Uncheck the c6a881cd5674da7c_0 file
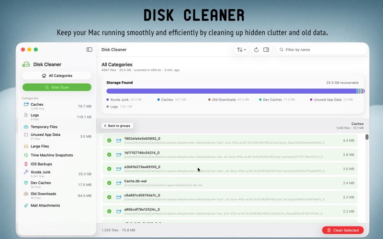Image resolution: width=383 pixels, height=239 pixels. pos(109,197)
